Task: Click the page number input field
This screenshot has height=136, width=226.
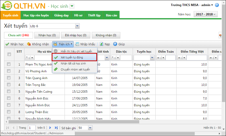Action: [32, 128]
